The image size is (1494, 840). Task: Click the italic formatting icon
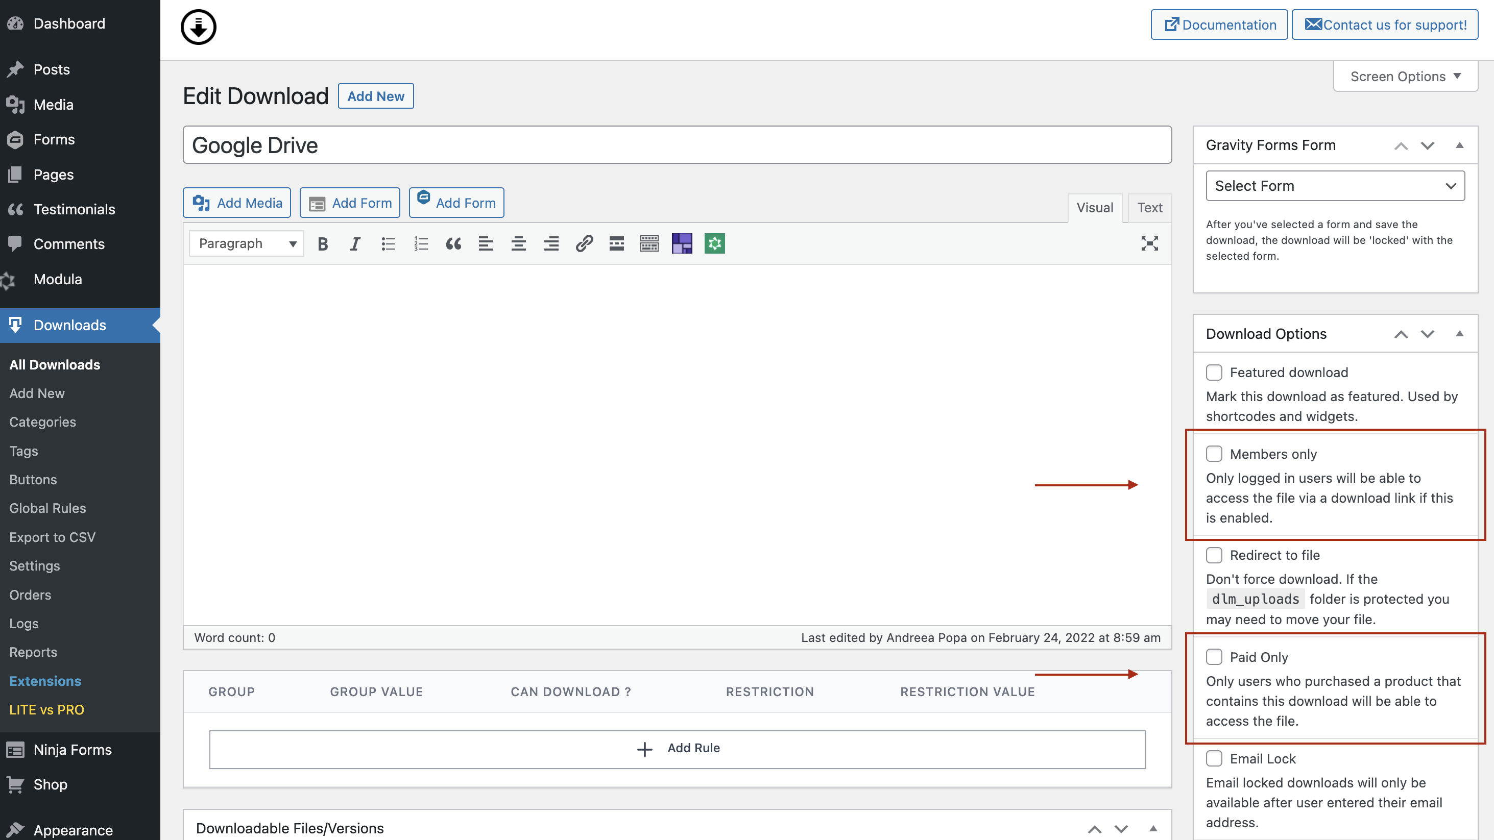click(x=354, y=243)
